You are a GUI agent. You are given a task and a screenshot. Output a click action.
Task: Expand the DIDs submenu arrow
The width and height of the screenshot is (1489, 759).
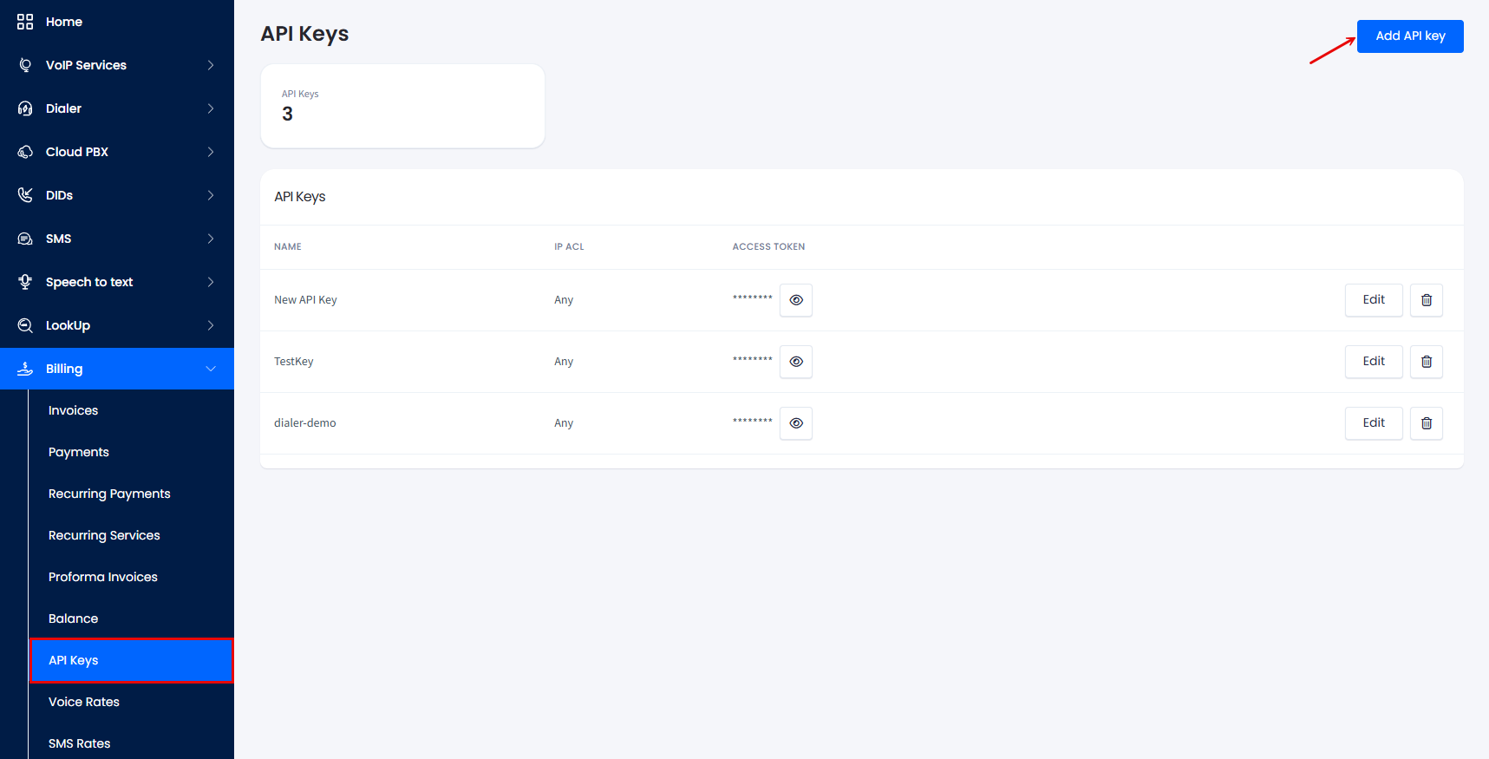[x=211, y=195]
